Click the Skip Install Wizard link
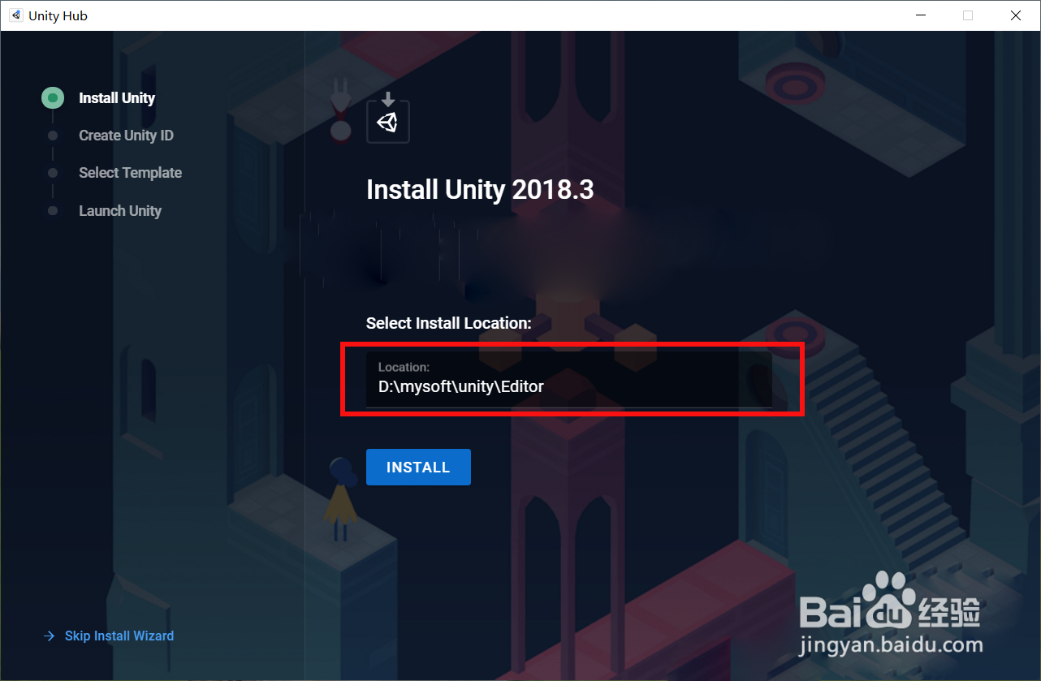This screenshot has width=1041, height=681. click(119, 636)
